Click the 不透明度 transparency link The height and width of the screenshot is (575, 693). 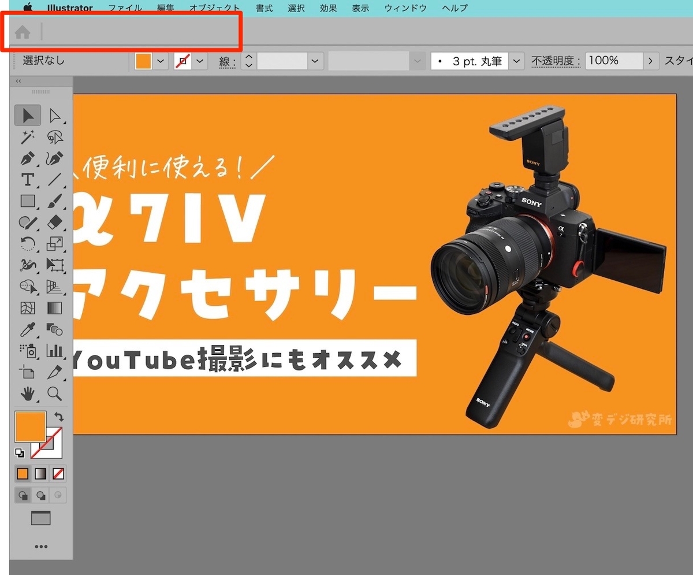(x=556, y=61)
